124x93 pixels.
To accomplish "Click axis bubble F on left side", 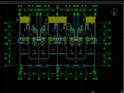I will (x=5, y=30).
